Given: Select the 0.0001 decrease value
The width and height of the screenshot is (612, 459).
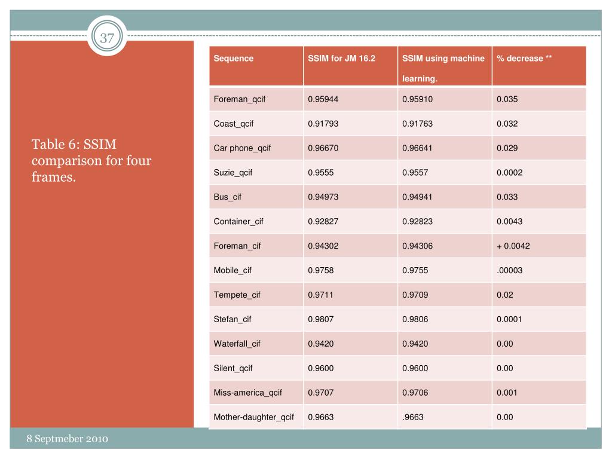Looking at the screenshot, I should (509, 319).
